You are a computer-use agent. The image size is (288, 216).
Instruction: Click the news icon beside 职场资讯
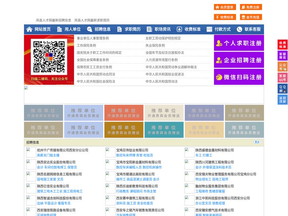[149, 29]
